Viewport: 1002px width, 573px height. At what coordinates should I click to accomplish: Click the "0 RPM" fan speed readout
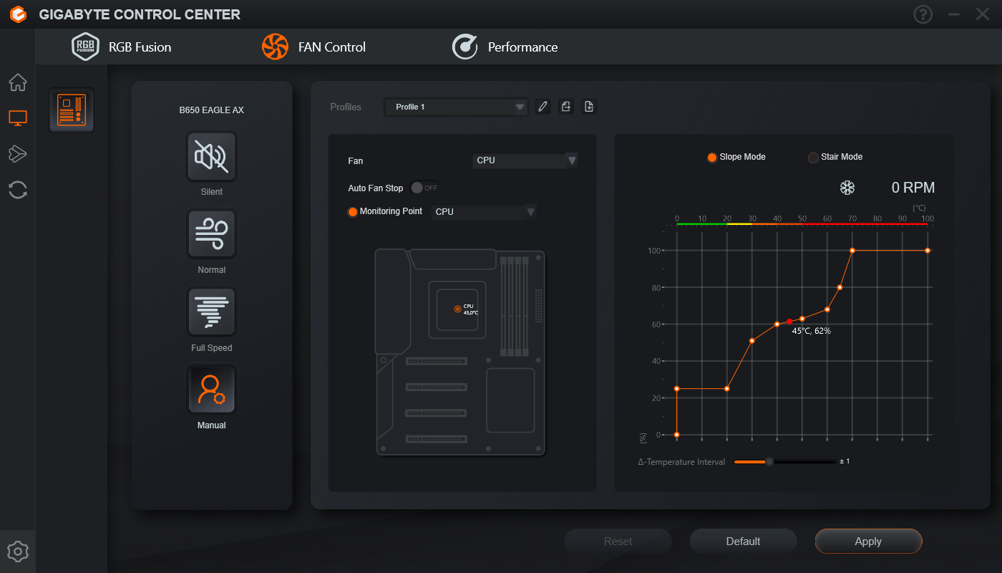[x=913, y=188]
